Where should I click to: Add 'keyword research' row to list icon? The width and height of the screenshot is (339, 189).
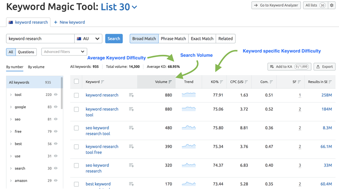click(131, 95)
